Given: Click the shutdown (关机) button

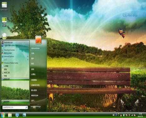Looking at the screenshot, I should (35, 107).
